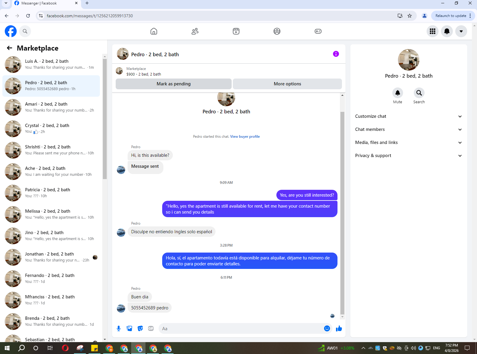The width and height of the screenshot is (477, 354).
Task: Open new browser tab
Action: point(87,3)
